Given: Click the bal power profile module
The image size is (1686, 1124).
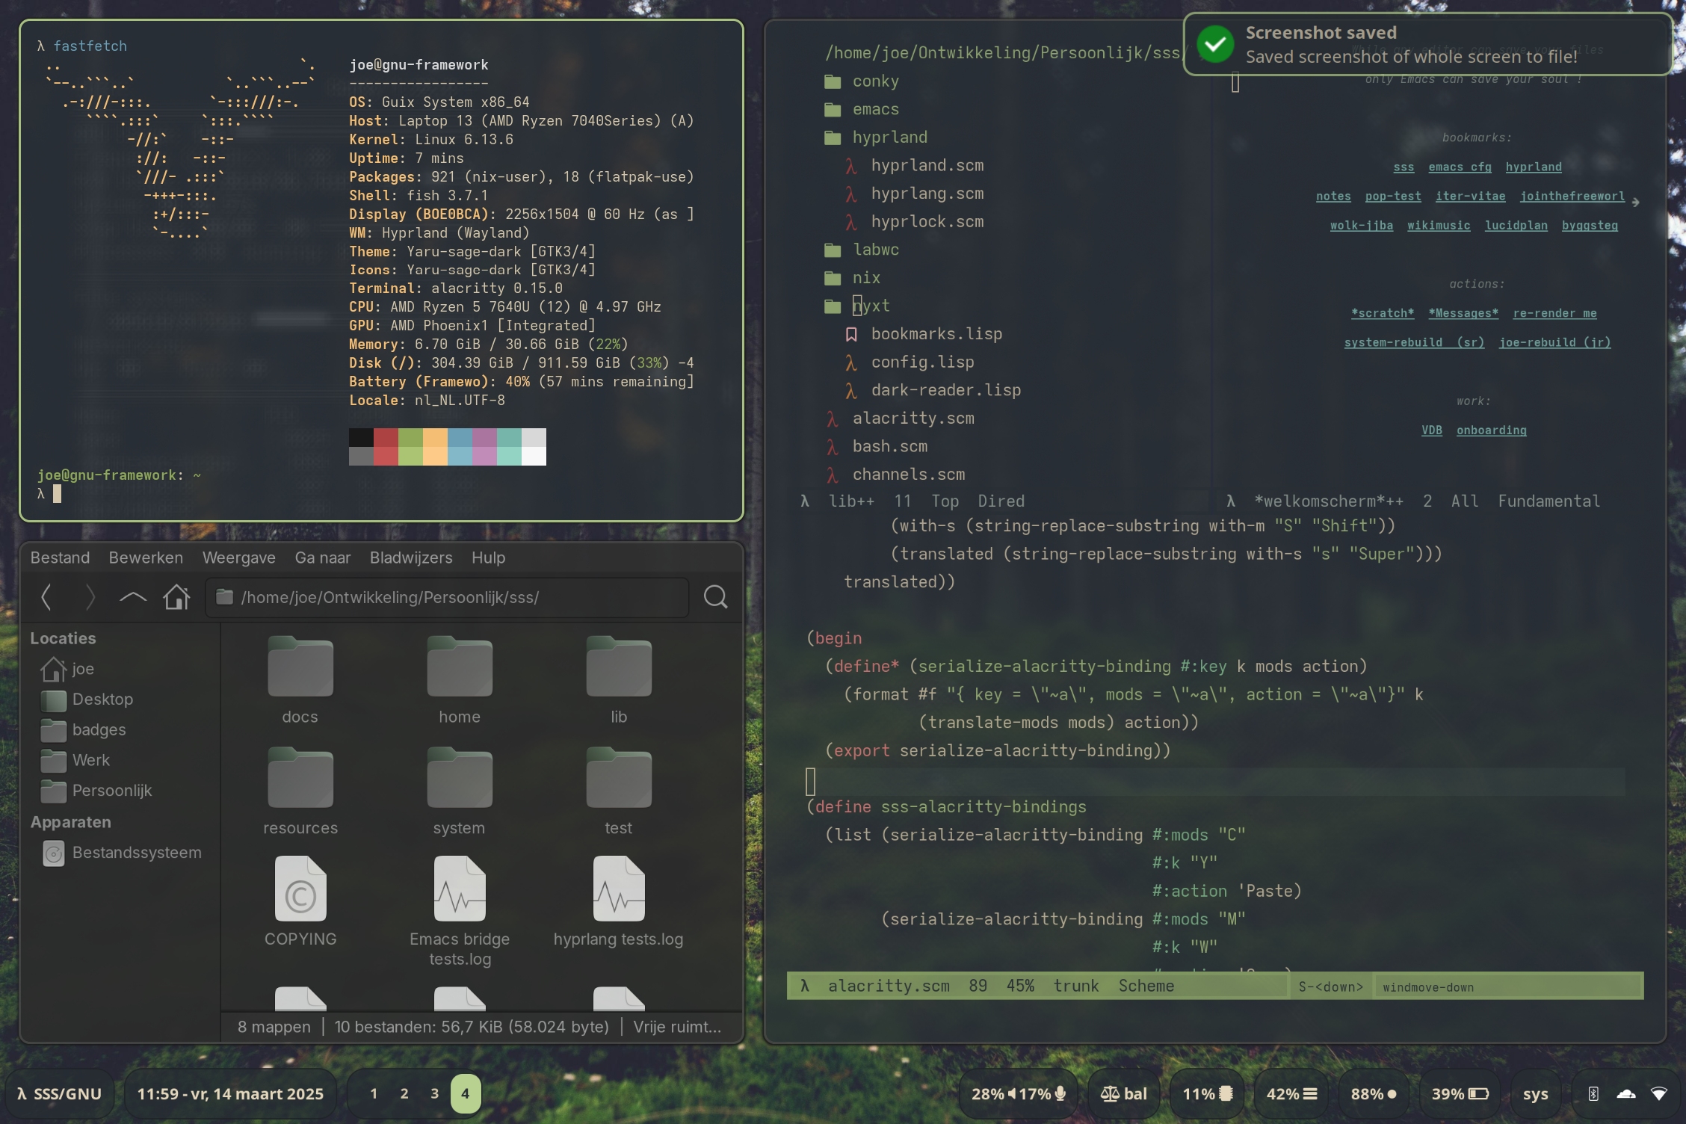Looking at the screenshot, I should [x=1123, y=1094].
